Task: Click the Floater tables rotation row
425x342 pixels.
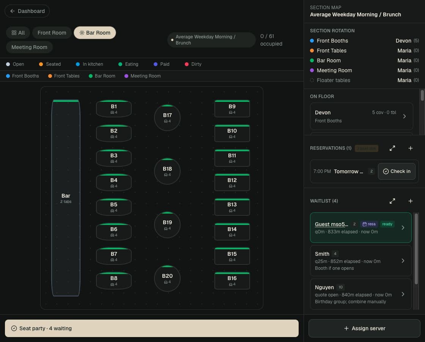Action: point(364,80)
